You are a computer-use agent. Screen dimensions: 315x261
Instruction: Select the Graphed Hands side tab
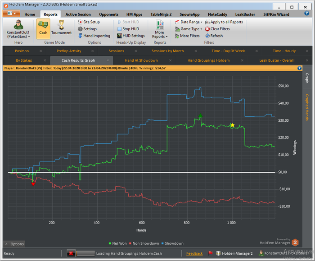307,107
